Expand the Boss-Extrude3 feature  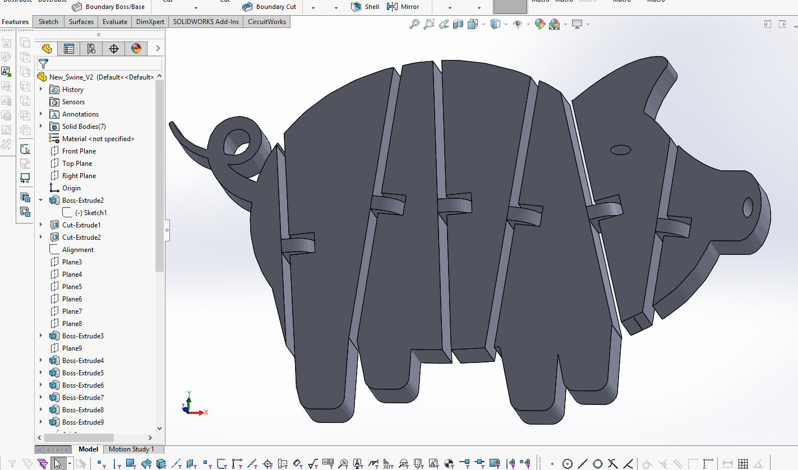(x=41, y=336)
